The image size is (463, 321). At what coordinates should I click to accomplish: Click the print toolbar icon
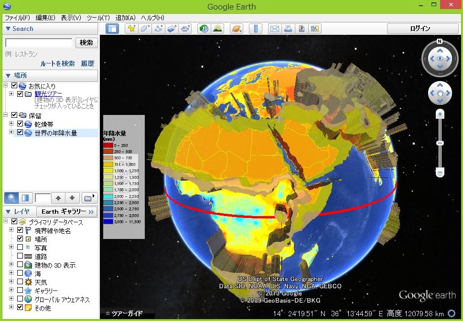288,29
